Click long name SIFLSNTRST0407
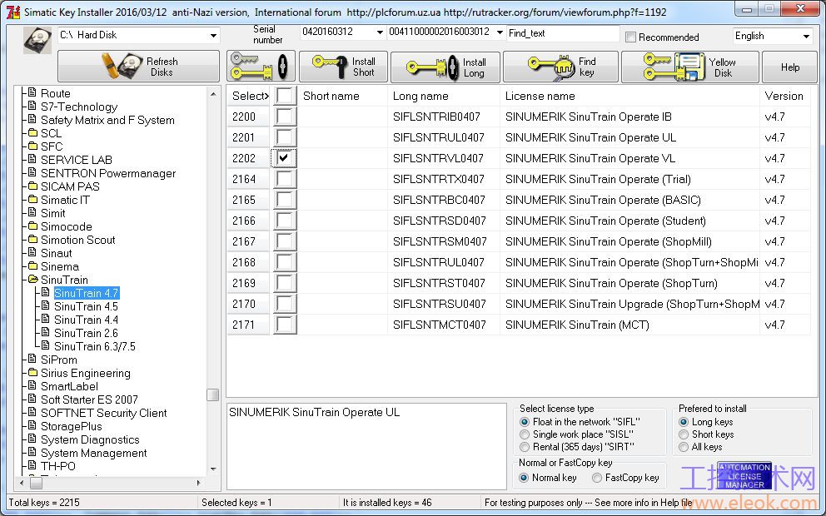826x516 pixels. [440, 283]
